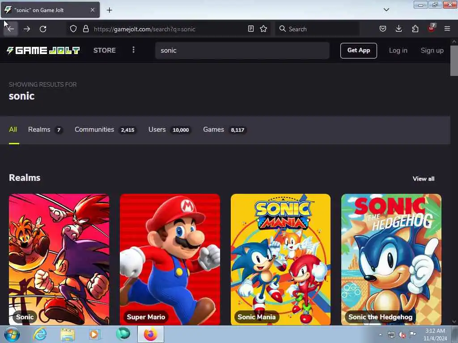Viewport: 458px width, 343px height.
Task: Click the page vertical scrollbar thumb
Action: pyautogui.click(x=454, y=60)
